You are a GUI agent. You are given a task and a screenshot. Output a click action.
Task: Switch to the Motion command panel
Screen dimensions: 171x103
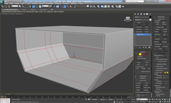(x=144, y=14)
